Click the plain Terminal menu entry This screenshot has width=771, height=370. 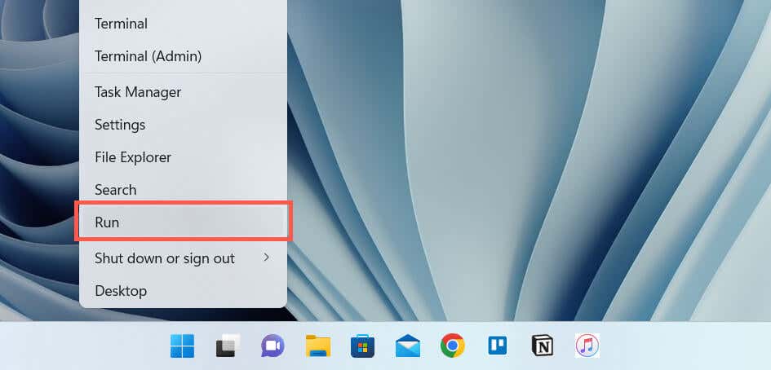coord(121,24)
